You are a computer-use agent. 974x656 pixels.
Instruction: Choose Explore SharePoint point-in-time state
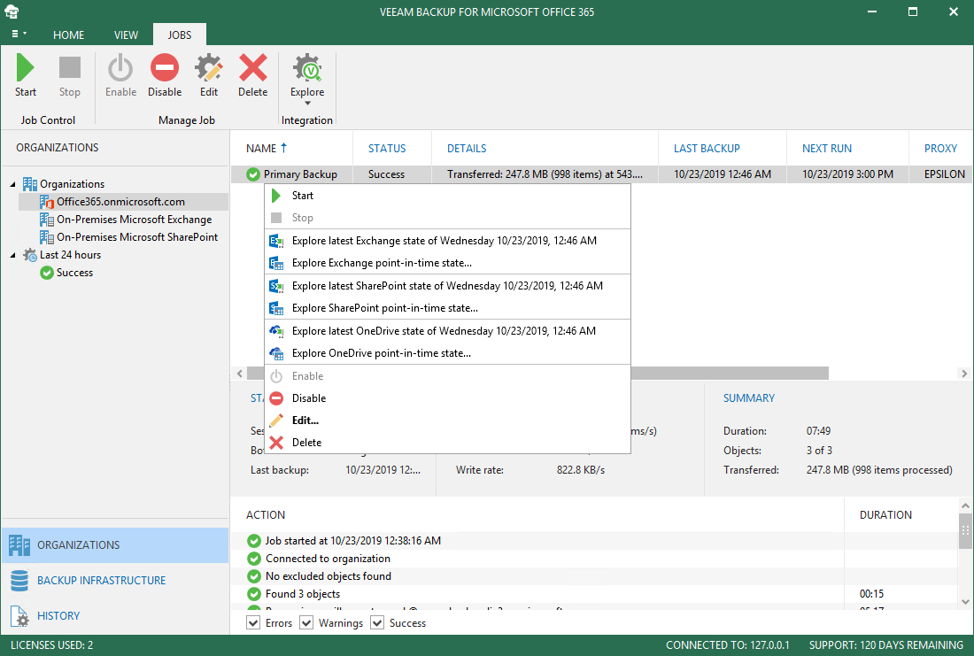(447, 308)
